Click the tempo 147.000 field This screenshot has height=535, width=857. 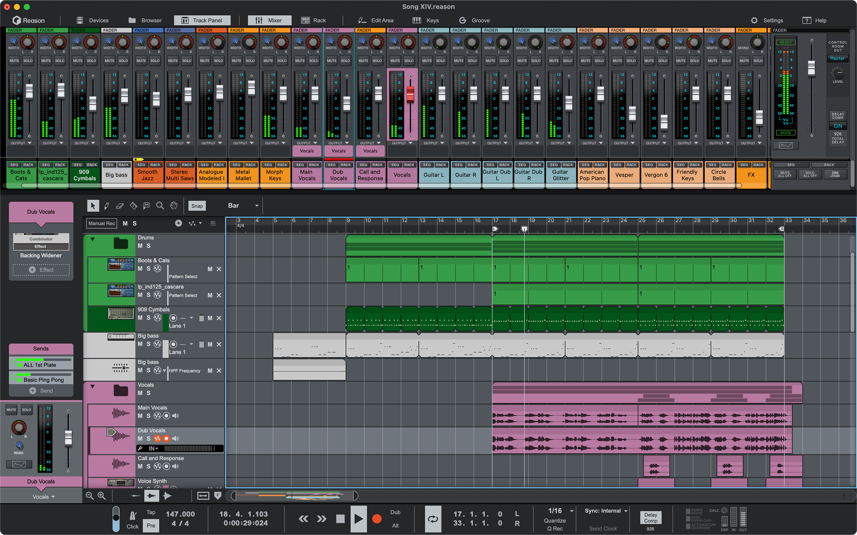180,514
